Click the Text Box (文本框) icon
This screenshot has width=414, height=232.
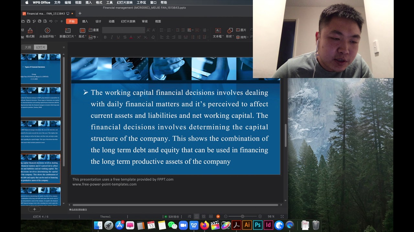coord(218,30)
